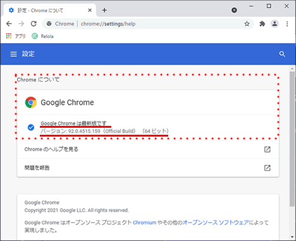This screenshot has height=241, width=296.
Task: Select the 設定 - Chrome について tab
Action: [x=50, y=10]
